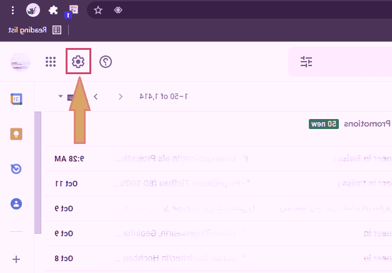This screenshot has width=392, height=273.
Task: Click the plus to get add-ons
Action: 17,259
